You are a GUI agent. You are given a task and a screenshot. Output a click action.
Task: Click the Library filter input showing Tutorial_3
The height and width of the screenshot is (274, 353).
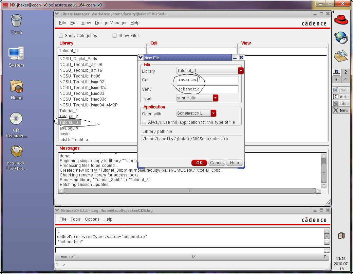[x=101, y=51]
